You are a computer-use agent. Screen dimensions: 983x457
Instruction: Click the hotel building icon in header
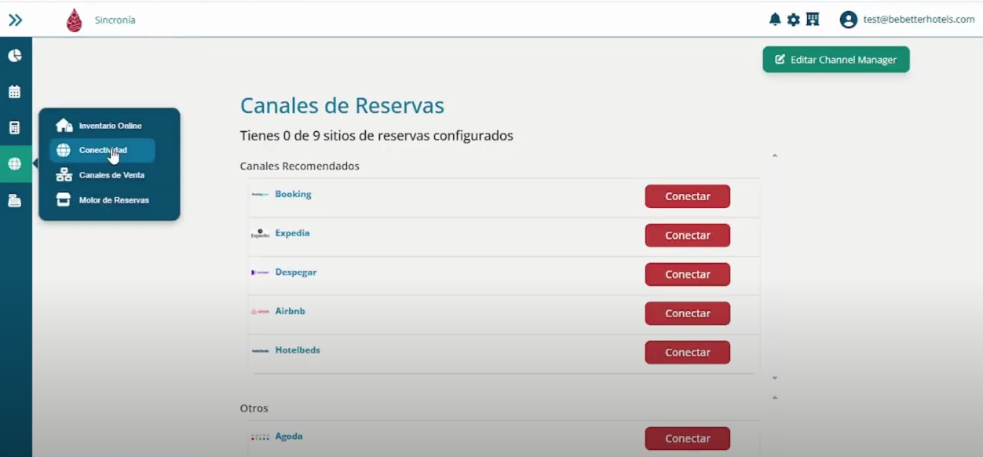[813, 20]
